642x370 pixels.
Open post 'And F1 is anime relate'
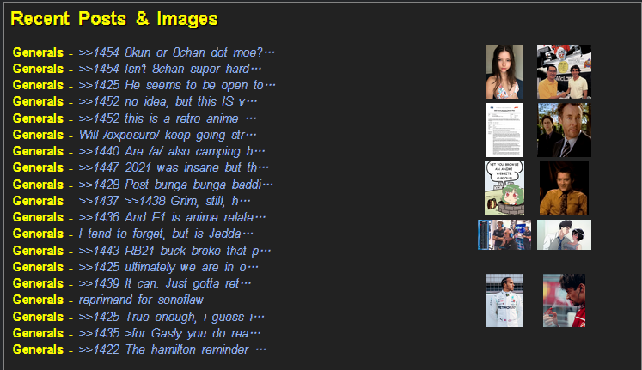pyautogui.click(x=172, y=217)
